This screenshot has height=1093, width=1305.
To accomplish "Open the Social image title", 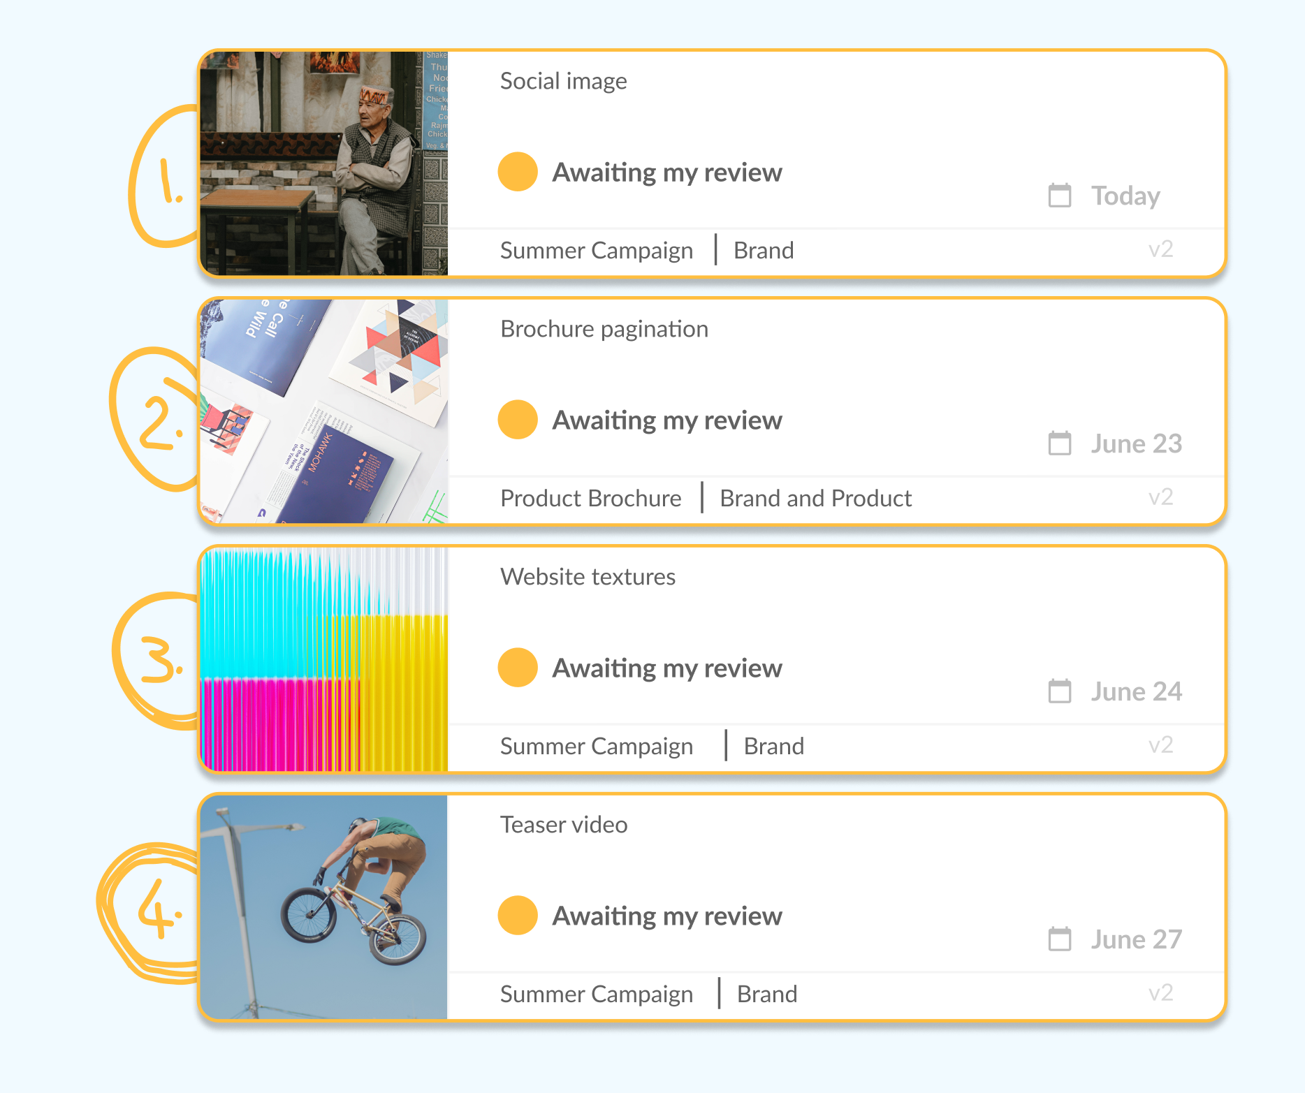I will click(x=563, y=81).
